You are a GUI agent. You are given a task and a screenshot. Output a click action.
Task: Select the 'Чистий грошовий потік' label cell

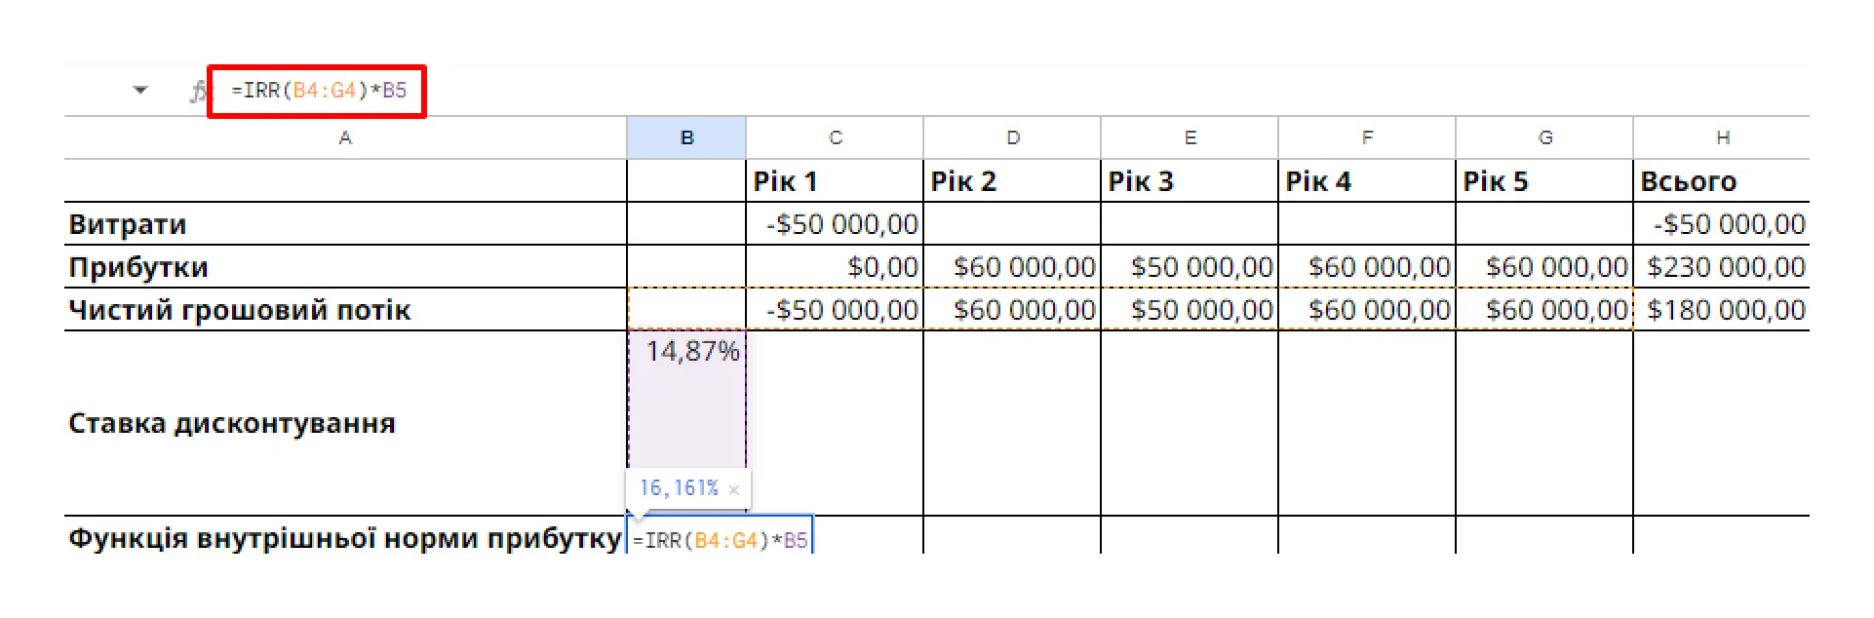coord(345,310)
